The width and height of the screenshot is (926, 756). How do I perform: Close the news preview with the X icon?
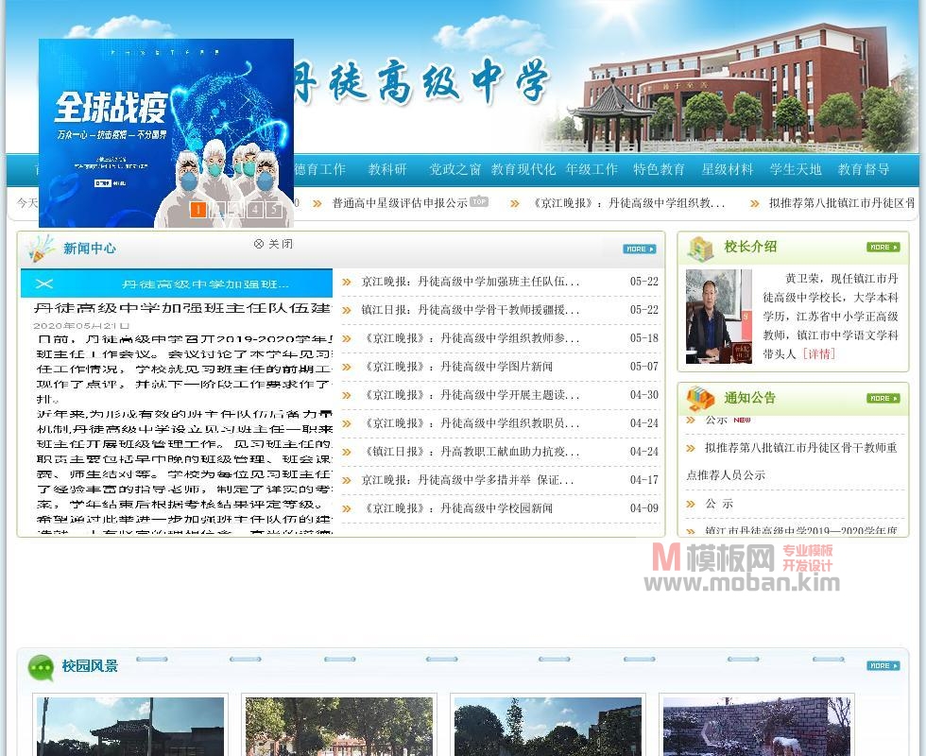tap(44, 283)
